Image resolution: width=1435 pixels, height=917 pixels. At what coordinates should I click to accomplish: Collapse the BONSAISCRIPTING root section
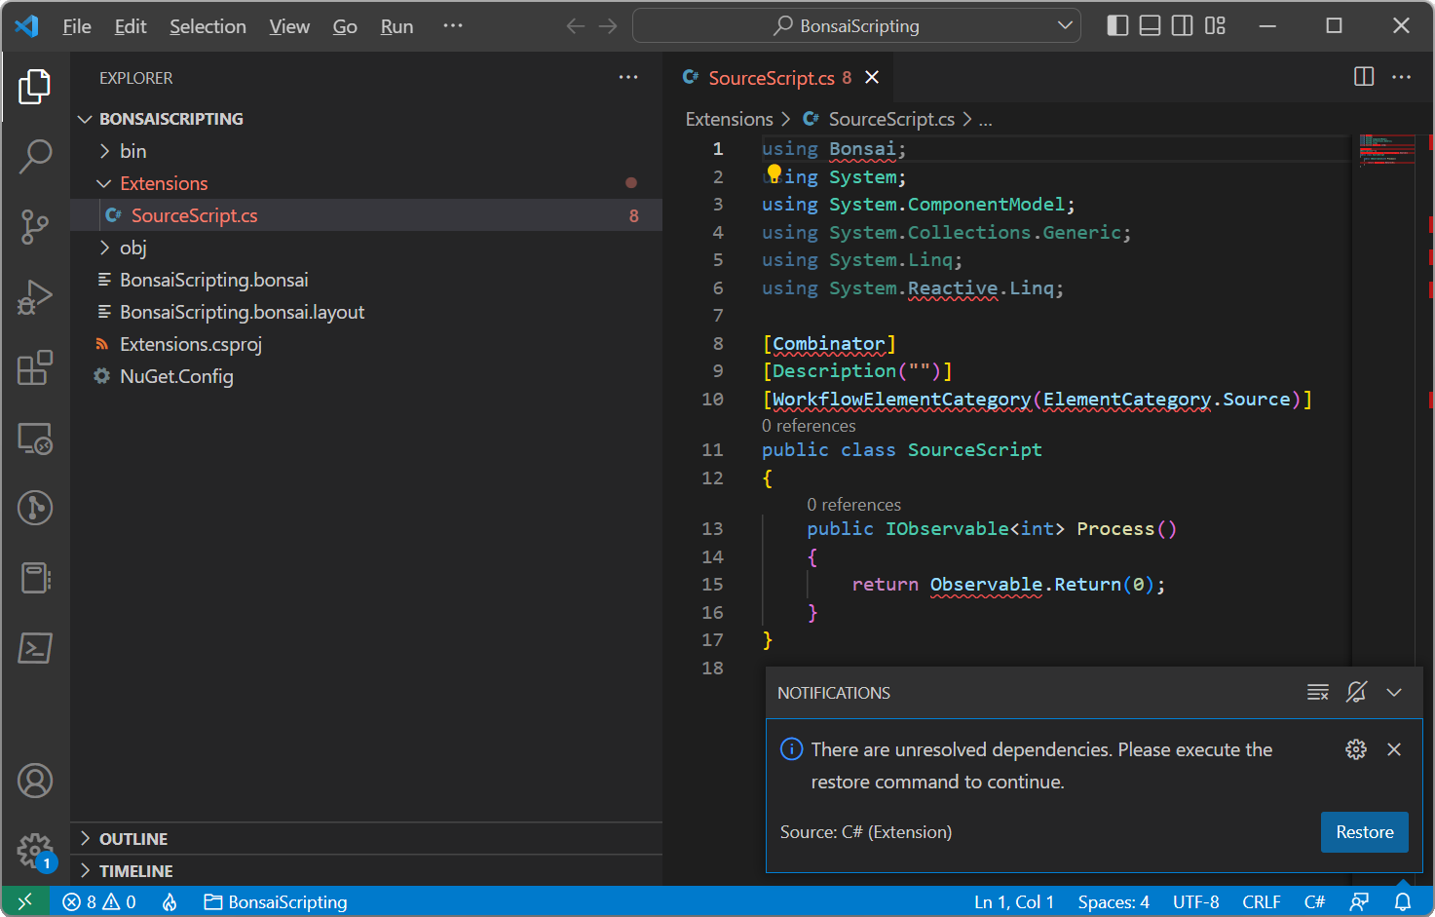click(x=366, y=119)
